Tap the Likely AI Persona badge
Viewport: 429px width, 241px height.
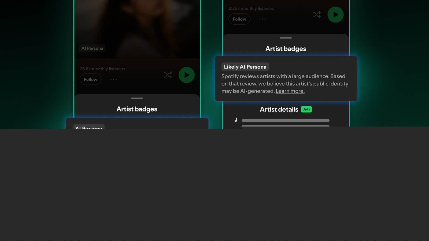point(245,67)
